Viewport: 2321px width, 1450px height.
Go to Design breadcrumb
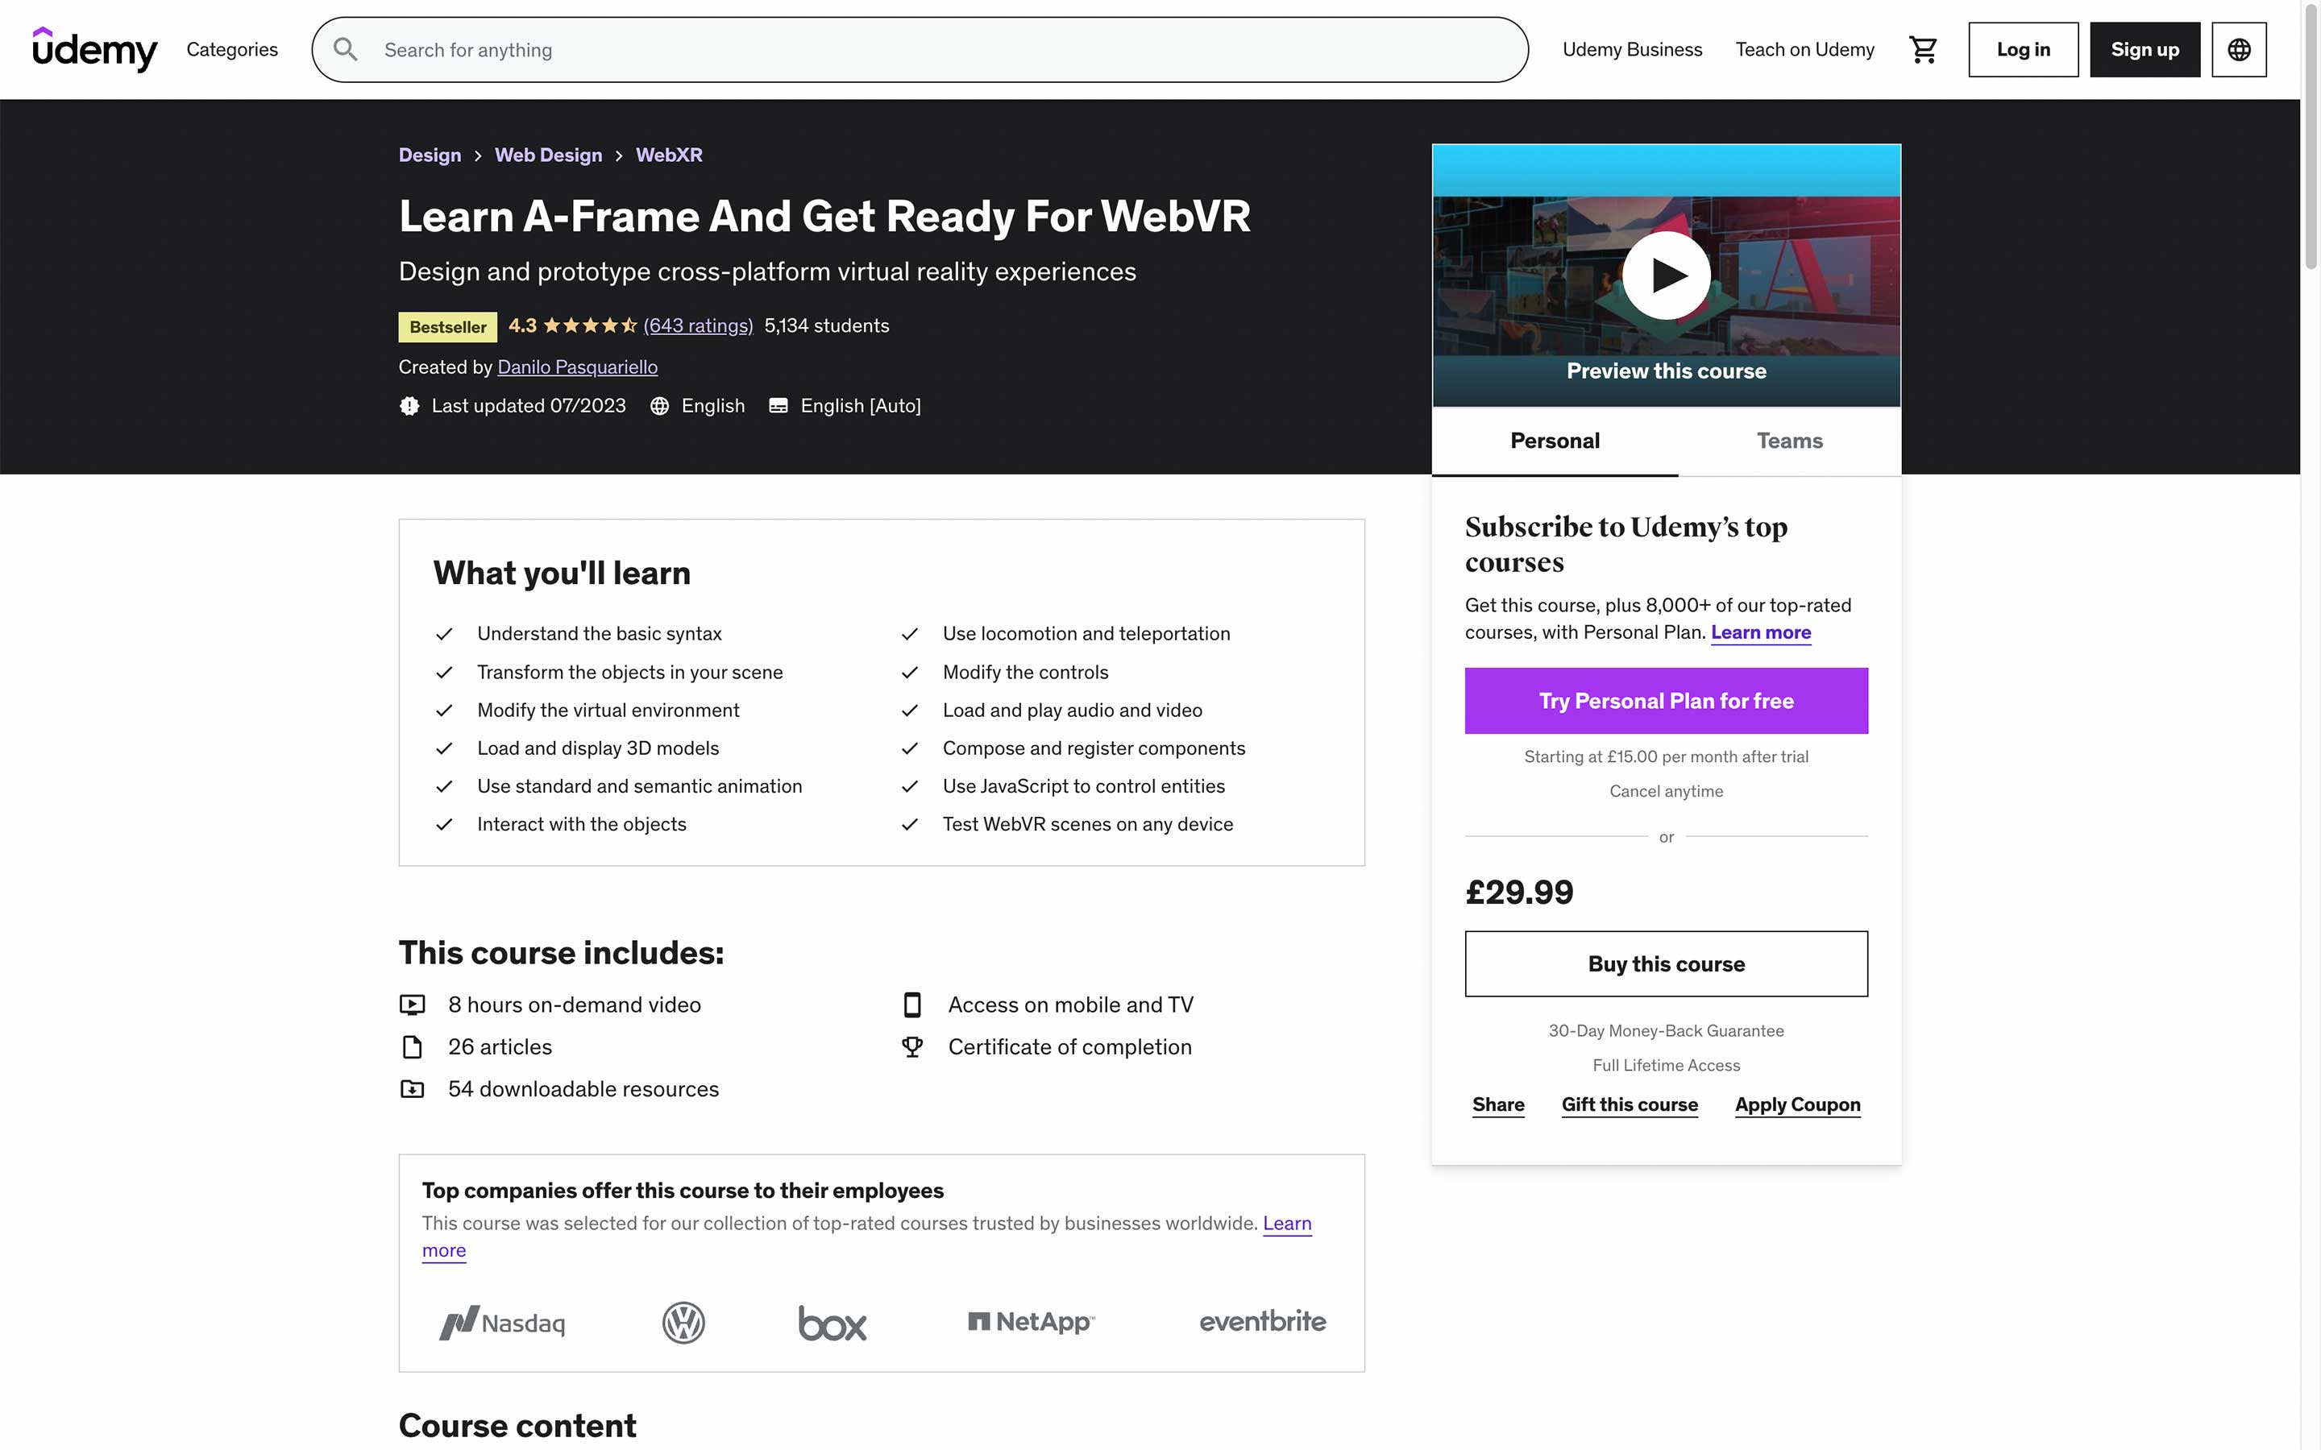tap(430, 155)
